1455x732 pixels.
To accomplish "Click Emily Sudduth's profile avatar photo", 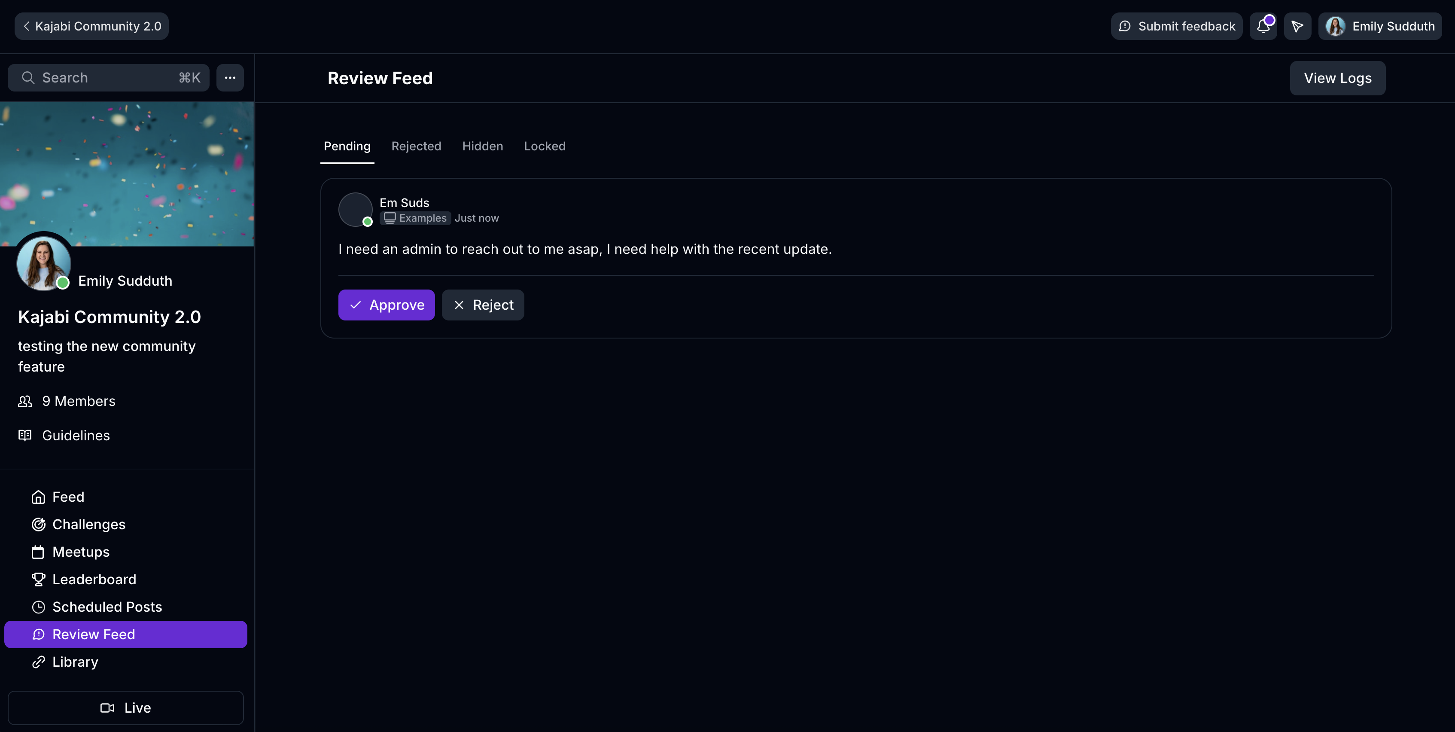I will tap(43, 262).
